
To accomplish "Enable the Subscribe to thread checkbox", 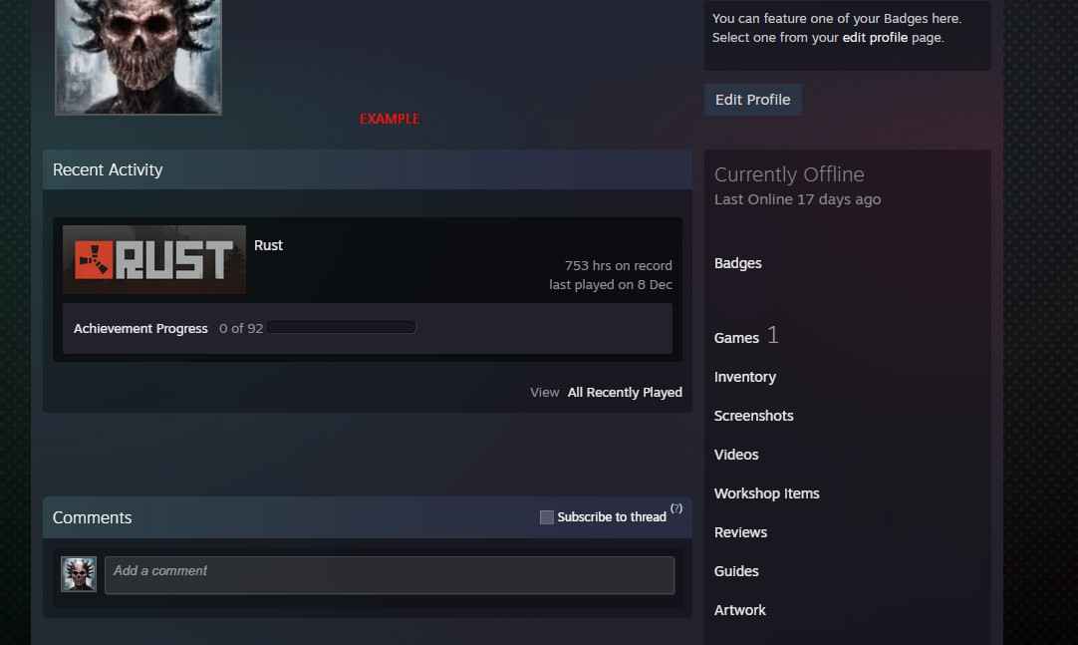I will (x=546, y=517).
